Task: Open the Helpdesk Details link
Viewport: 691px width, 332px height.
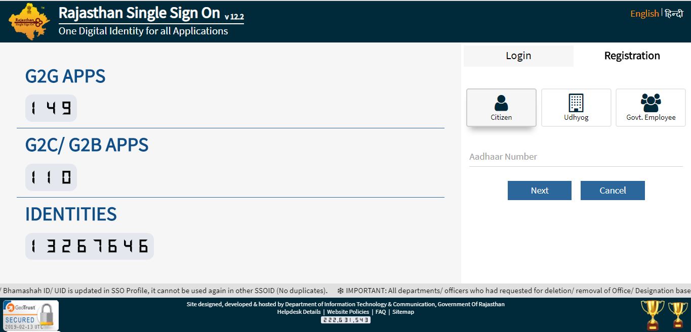Action: tap(299, 312)
